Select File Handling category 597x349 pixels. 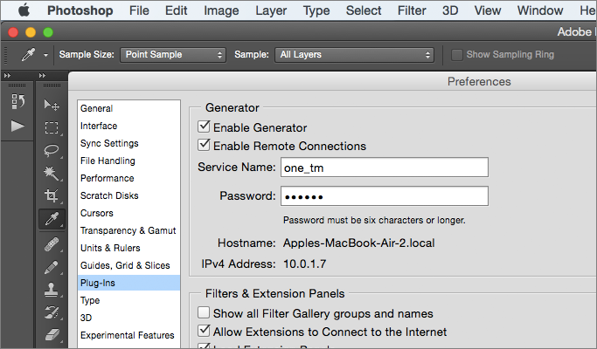[x=128, y=161]
